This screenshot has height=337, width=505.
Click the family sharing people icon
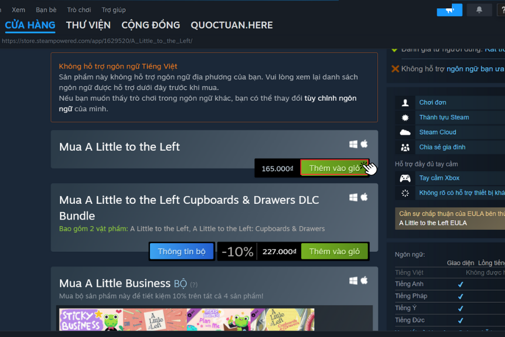[405, 147]
